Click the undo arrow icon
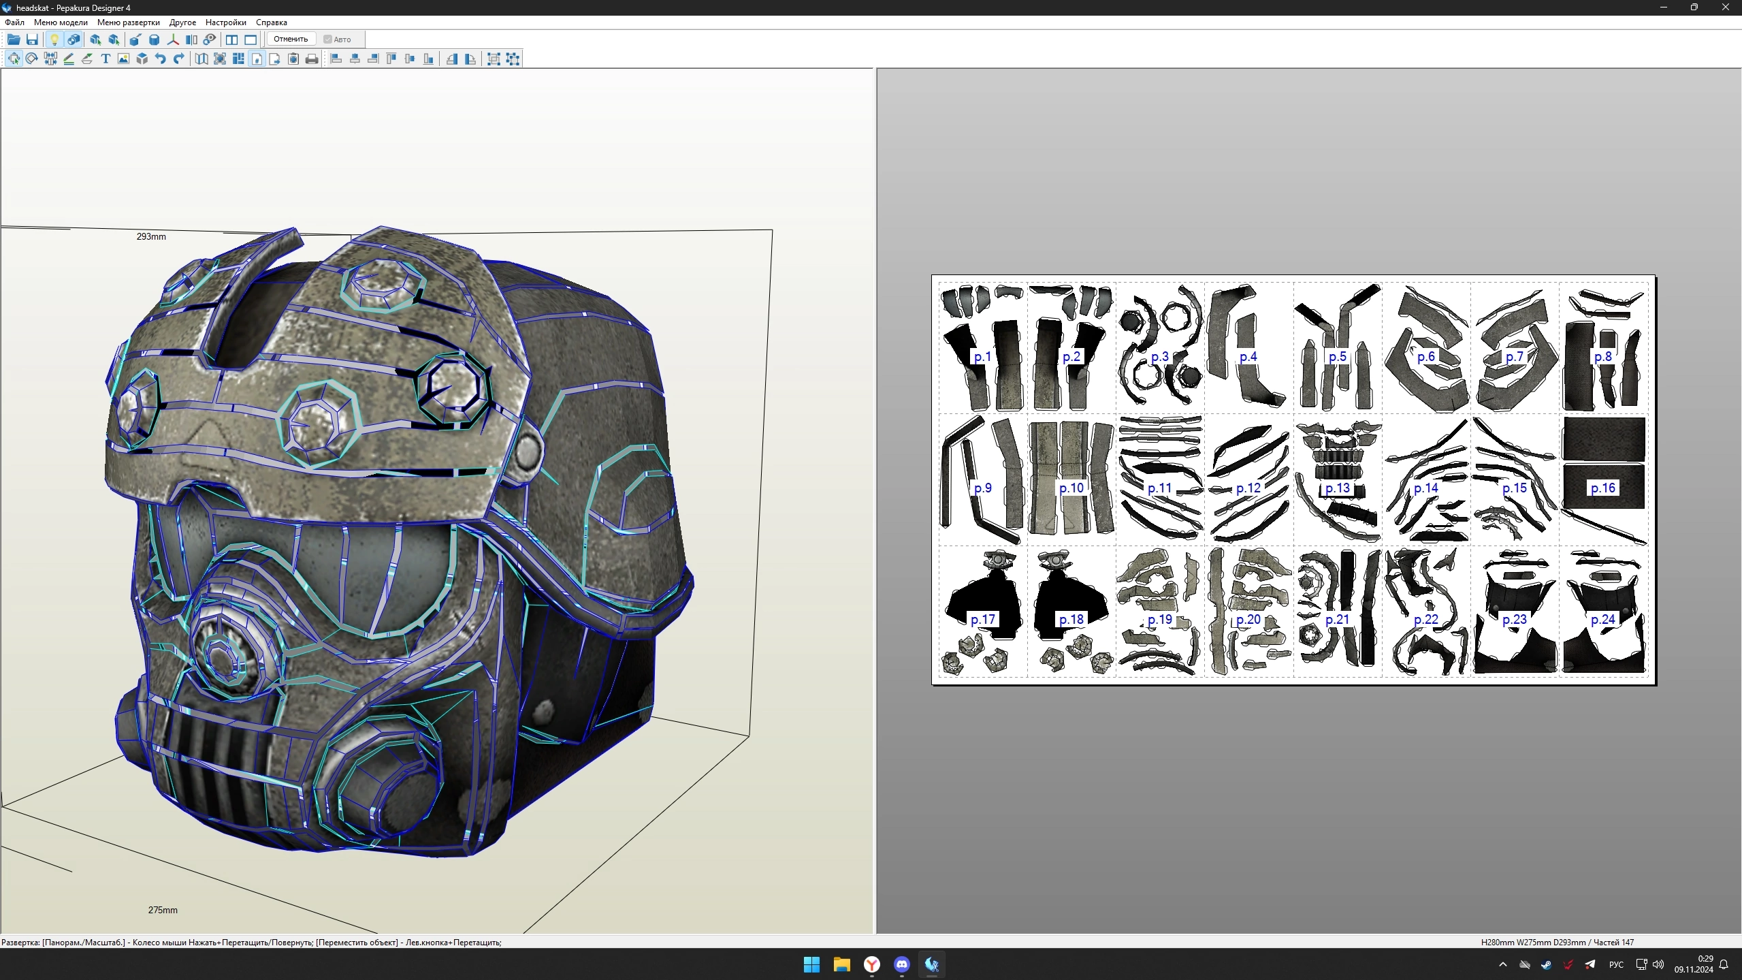The height and width of the screenshot is (980, 1742). (x=160, y=59)
